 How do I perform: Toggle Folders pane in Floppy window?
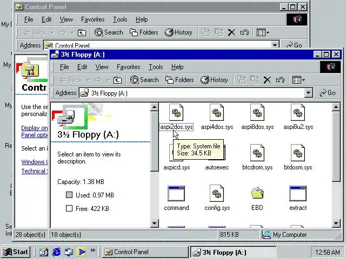[179, 80]
